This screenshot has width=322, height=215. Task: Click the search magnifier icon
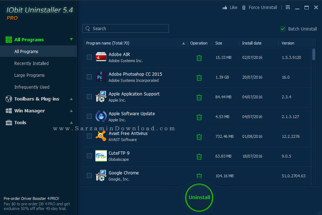(x=88, y=29)
